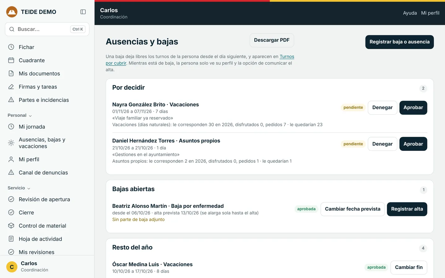Click Cambiar fecha prevista for Beatriz

(353, 209)
